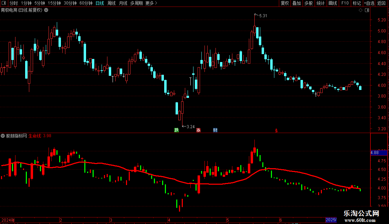This screenshot has height=224, width=389.
Task: Click the 生命线: 3.98 value label
Action: 40,136
